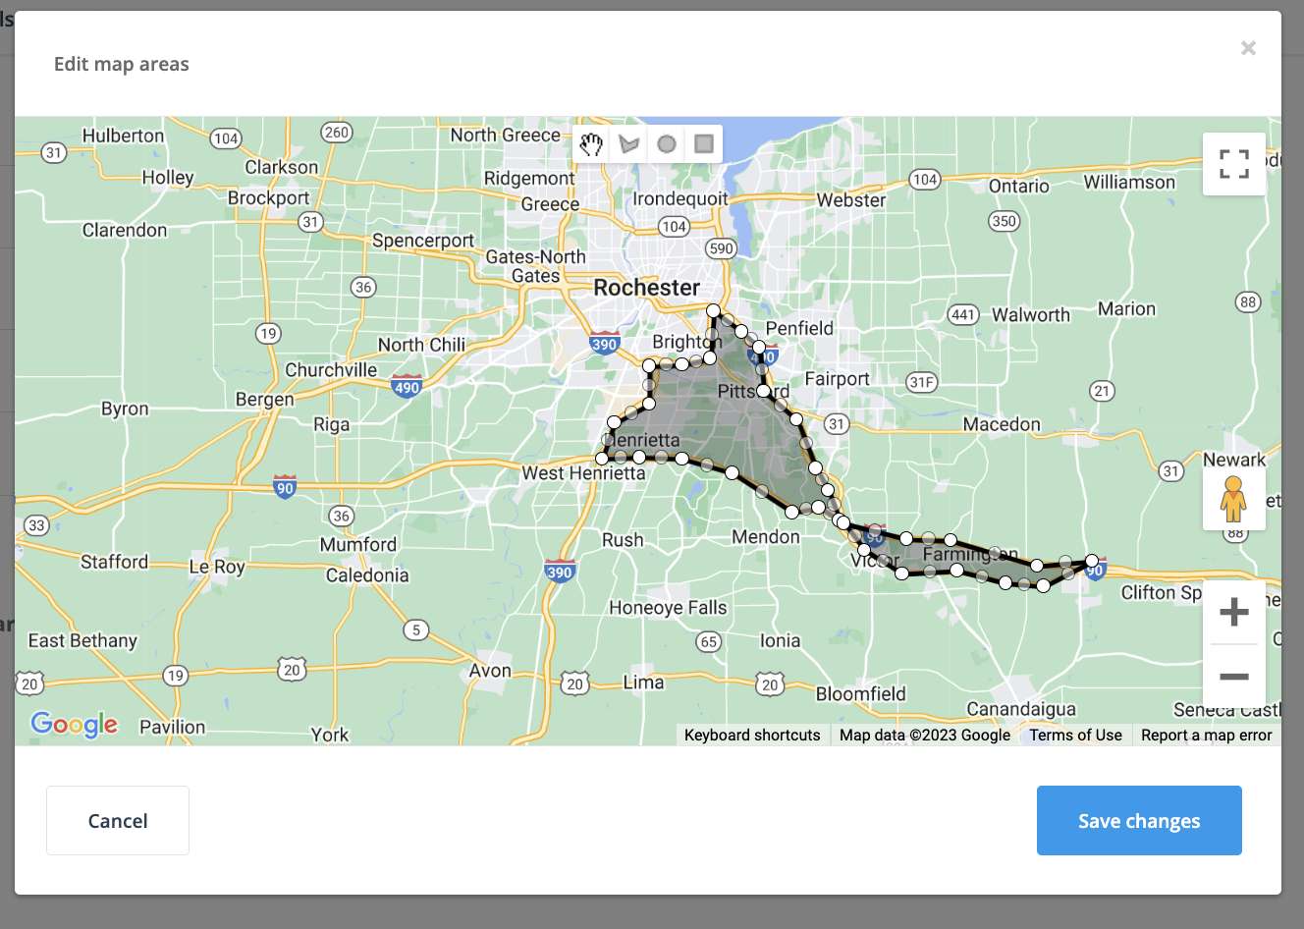Image resolution: width=1304 pixels, height=929 pixels.
Task: Click the I-390 shield near Rush
Action: [x=560, y=571]
